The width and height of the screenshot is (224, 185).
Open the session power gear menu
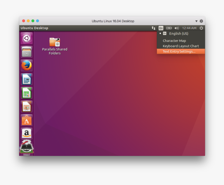pyautogui.click(x=201, y=28)
